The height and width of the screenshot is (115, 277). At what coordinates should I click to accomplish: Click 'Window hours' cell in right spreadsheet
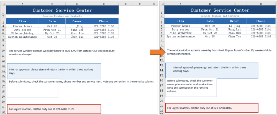pyautogui.click(x=180, y=26)
